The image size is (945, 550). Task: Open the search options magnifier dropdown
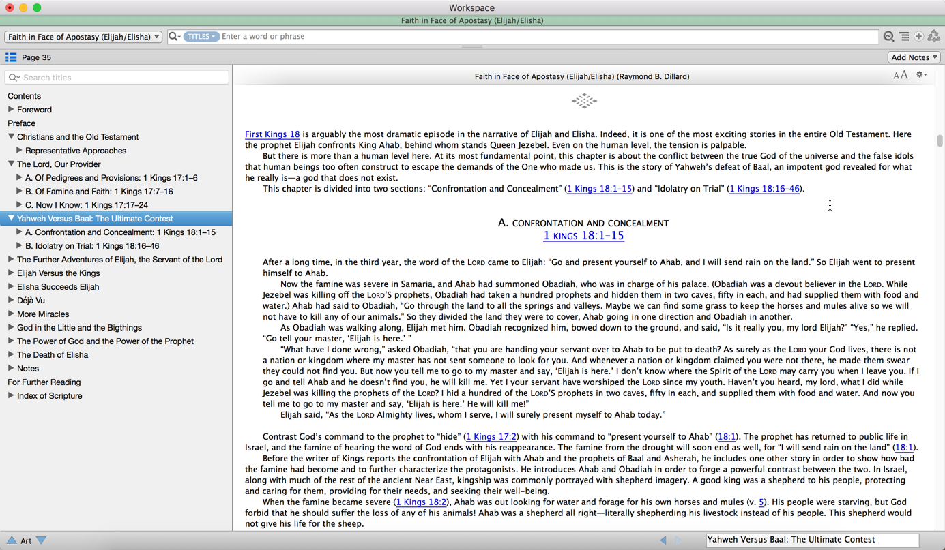tap(175, 37)
